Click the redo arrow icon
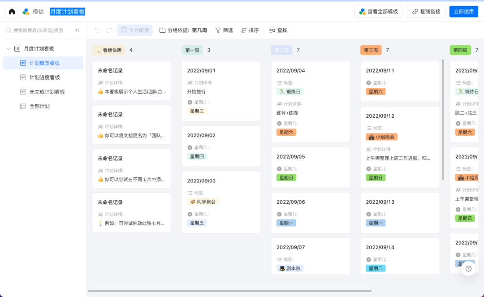Image resolution: width=484 pixels, height=297 pixels. [x=109, y=30]
